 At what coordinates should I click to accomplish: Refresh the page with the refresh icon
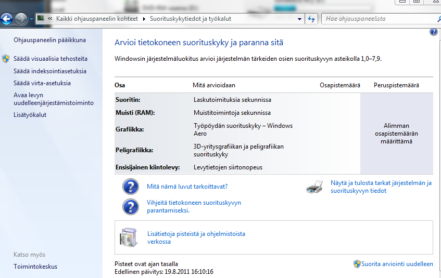click(x=311, y=19)
